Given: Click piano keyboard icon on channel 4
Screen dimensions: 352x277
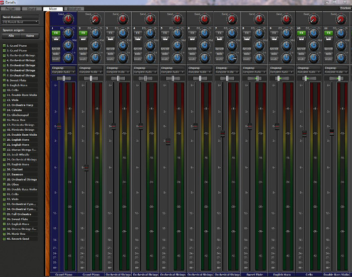Looking at the screenshot, I should [x=138, y=39].
